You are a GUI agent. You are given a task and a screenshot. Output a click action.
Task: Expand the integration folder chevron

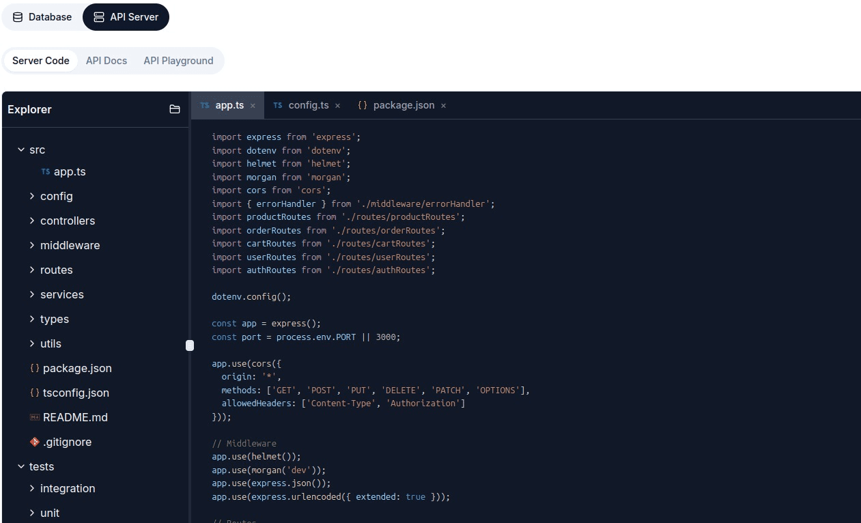coord(32,488)
